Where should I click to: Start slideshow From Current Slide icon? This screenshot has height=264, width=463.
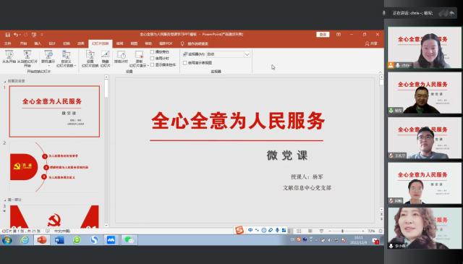tap(27, 58)
